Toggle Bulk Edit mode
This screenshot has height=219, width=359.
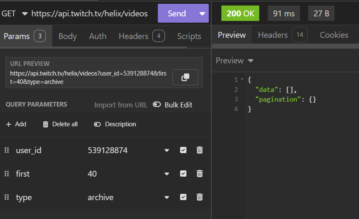[173, 105]
